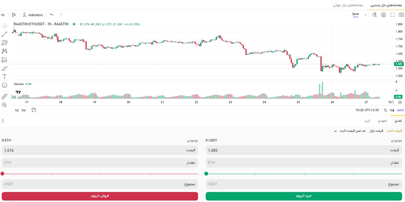Image resolution: width=405 pixels, height=202 pixels.
Task: Open the emoji sticker tool
Action: [4, 85]
